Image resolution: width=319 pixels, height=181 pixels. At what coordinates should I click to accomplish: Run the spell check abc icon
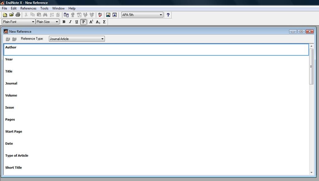coord(100,15)
